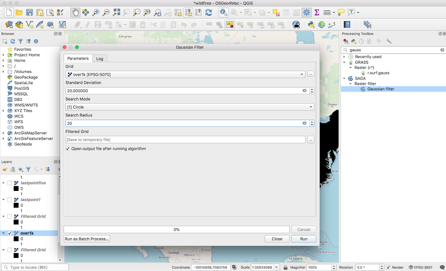Click the Refresh map icon in toolbar
Viewport: 446px width, 271px height.
pyautogui.click(x=209, y=13)
